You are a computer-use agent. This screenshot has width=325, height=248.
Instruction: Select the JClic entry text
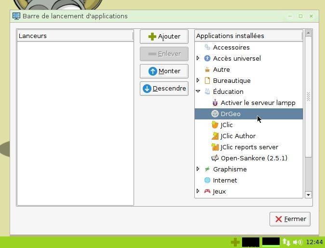click(226, 125)
